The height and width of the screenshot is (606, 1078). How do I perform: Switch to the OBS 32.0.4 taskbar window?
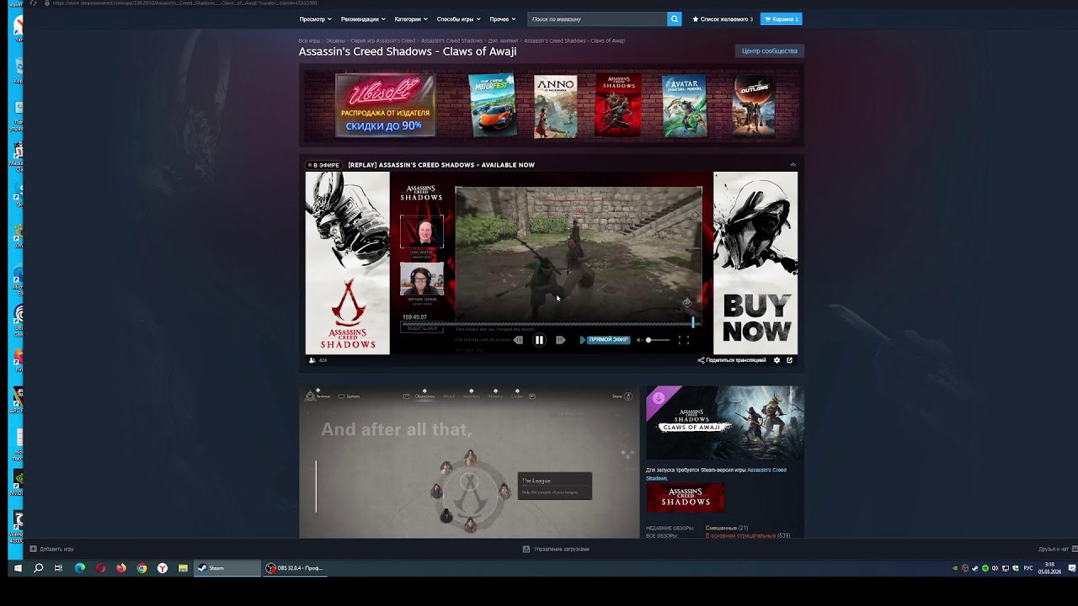[296, 568]
